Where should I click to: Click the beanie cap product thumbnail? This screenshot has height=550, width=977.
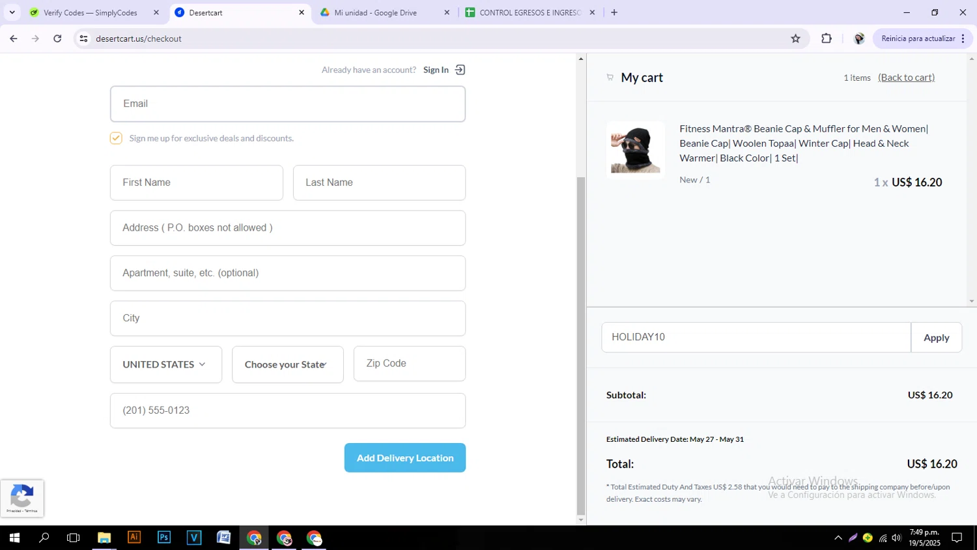coord(636,150)
